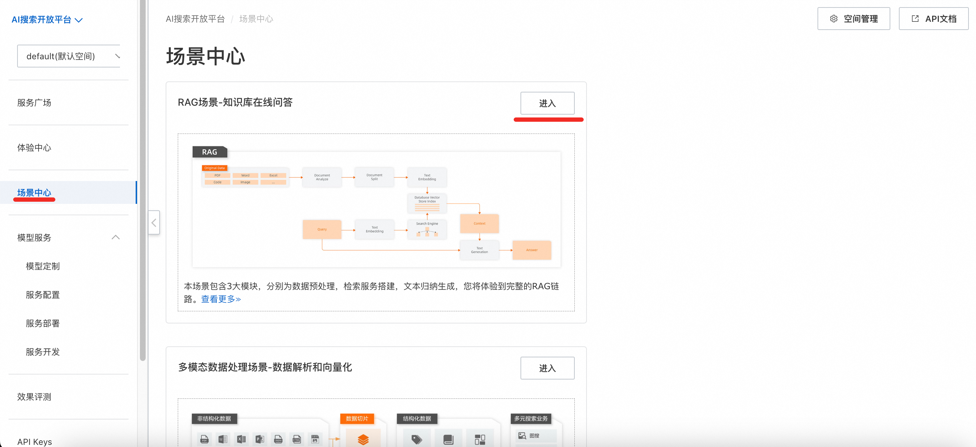The height and width of the screenshot is (447, 976).
Task: Click the 多模态数据处理场景-数据解析和向量化 card title
Action: 265,367
